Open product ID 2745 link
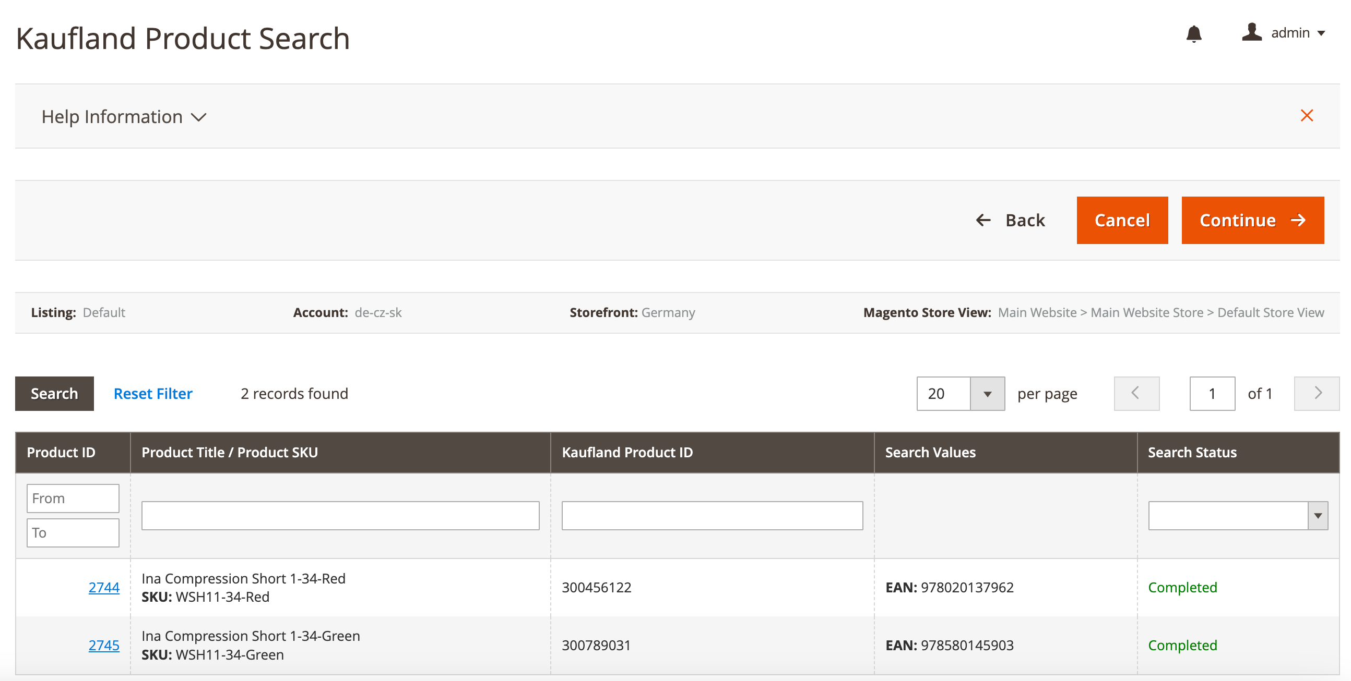Image resolution: width=1351 pixels, height=681 pixels. (x=104, y=645)
